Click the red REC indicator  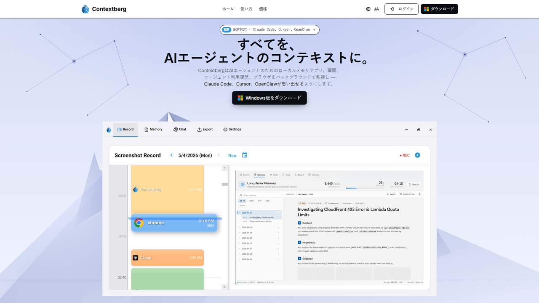pyautogui.click(x=405, y=155)
